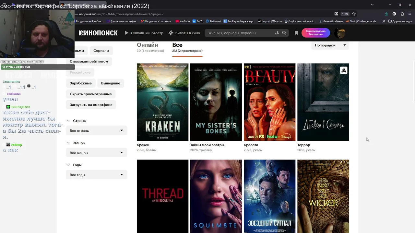Collapse the Годы filter section
This screenshot has width=415, height=233.
pyautogui.click(x=74, y=165)
